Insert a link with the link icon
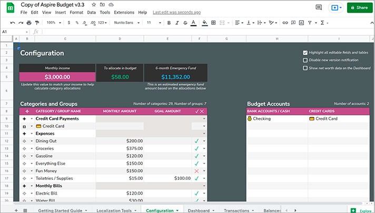The height and width of the screenshot is (213, 375). pos(285,23)
